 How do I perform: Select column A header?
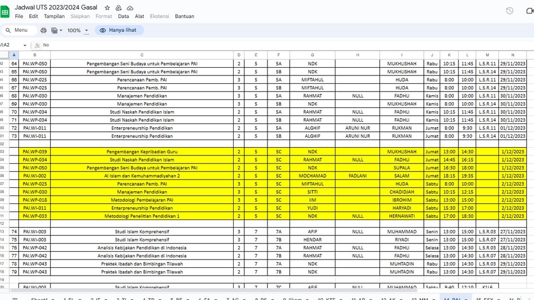tap(14, 55)
